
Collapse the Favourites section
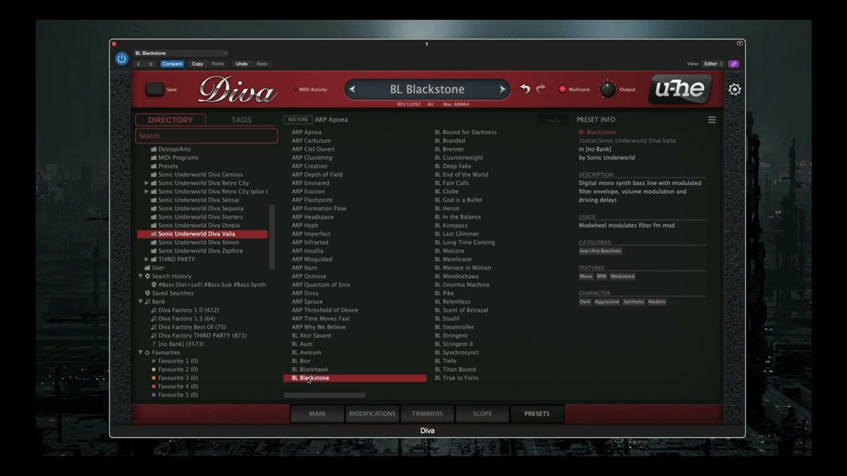click(x=140, y=352)
